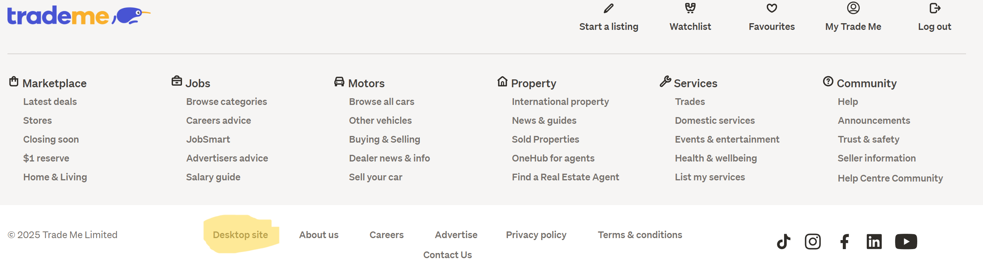Click the Watchlist binoculars icon
The height and width of the screenshot is (277, 983).
(690, 8)
